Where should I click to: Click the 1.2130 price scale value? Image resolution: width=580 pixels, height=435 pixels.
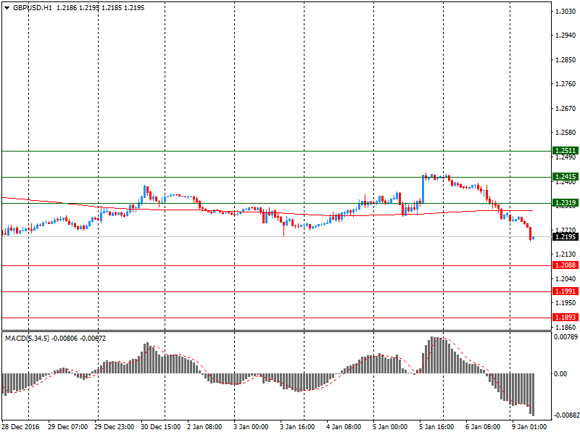tap(565, 254)
